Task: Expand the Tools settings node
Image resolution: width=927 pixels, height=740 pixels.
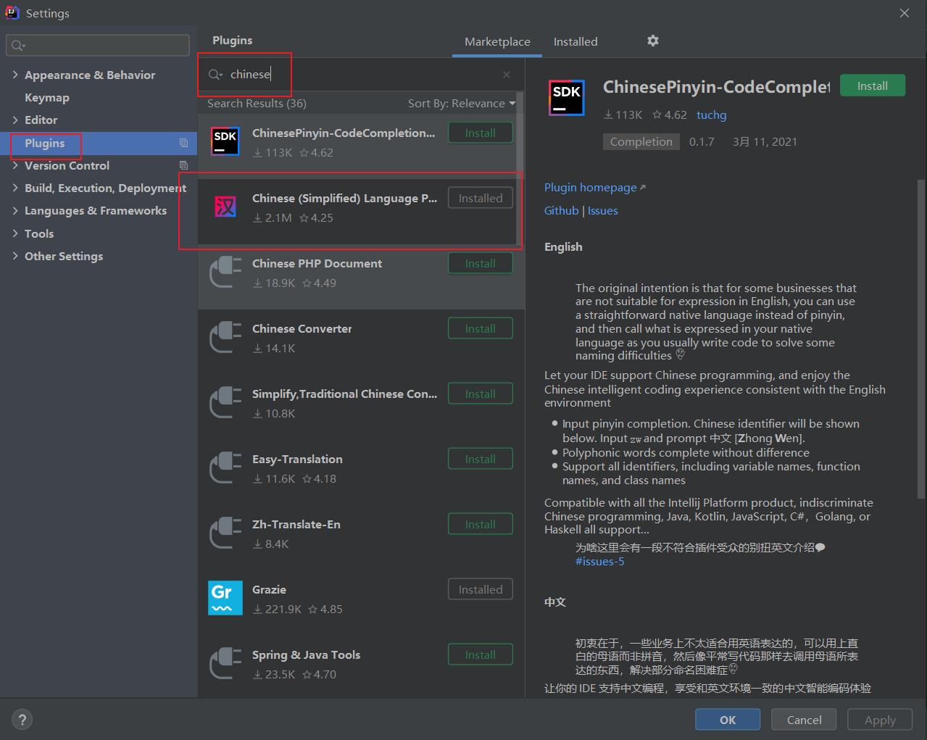Action: point(15,233)
